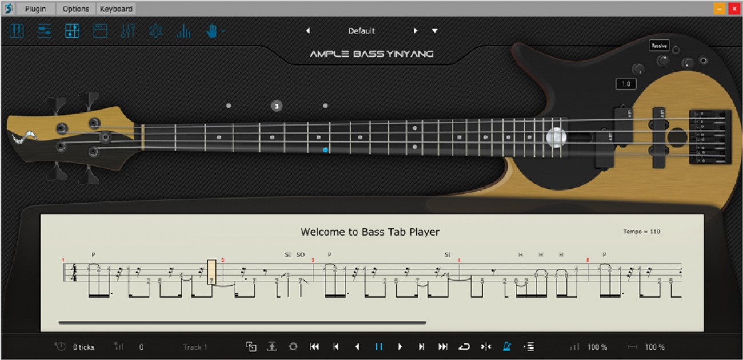Image resolution: width=743 pixels, height=360 pixels.
Task: Select the Tab Player grid icon
Action: [73, 31]
